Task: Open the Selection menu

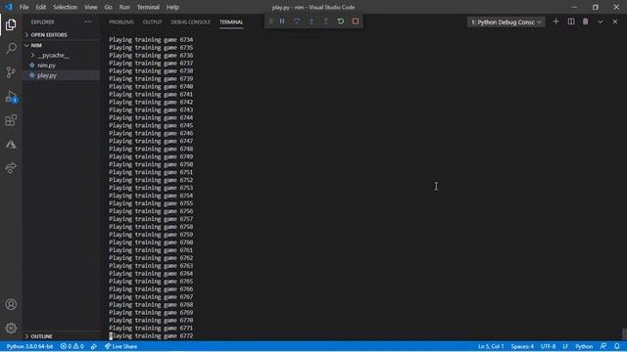Action: click(x=66, y=7)
